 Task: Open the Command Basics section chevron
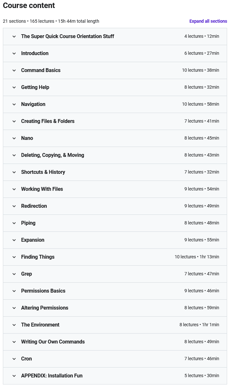(14, 70)
